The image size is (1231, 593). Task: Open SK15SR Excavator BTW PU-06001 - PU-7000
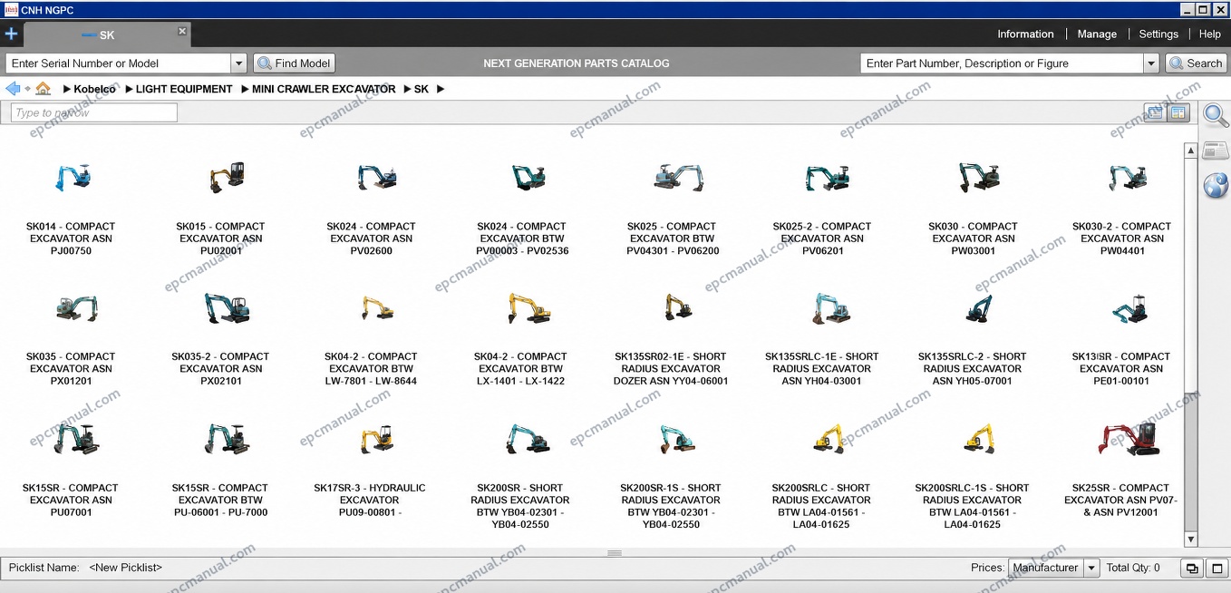(x=221, y=470)
